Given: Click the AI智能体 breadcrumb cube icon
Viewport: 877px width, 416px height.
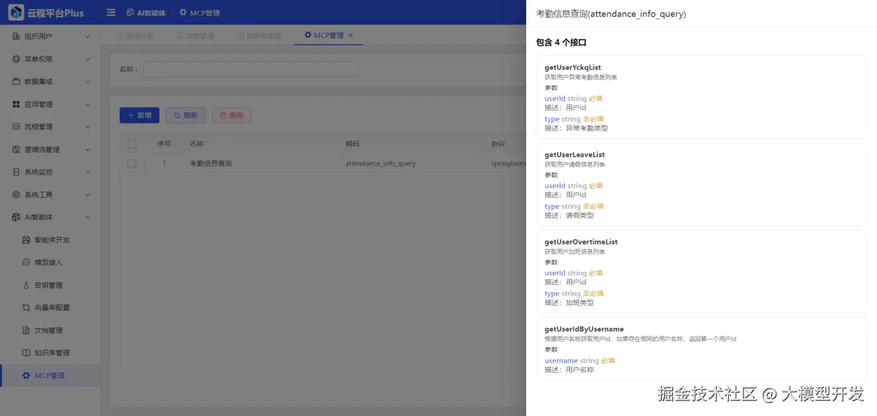Looking at the screenshot, I should point(130,13).
